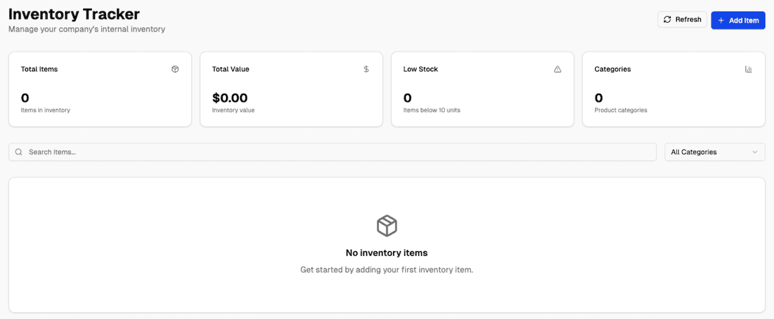Click the Inventory Tracker page heading
Viewport: 774px width, 319px height.
[74, 13]
